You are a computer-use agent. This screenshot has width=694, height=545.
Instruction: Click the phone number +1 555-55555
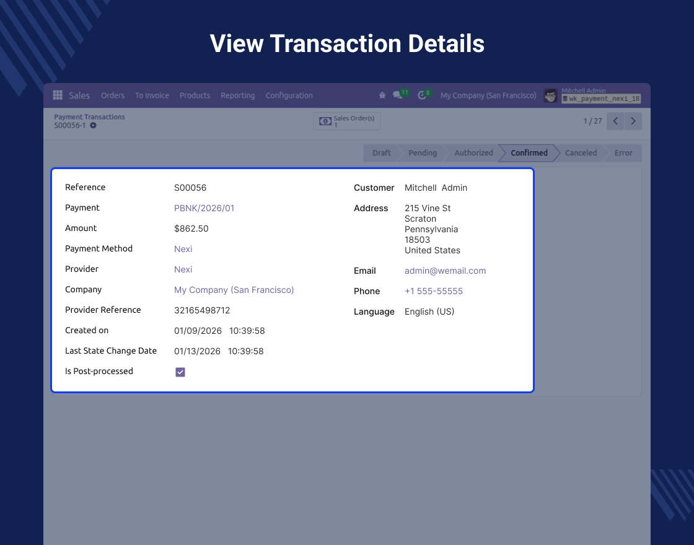click(x=434, y=291)
